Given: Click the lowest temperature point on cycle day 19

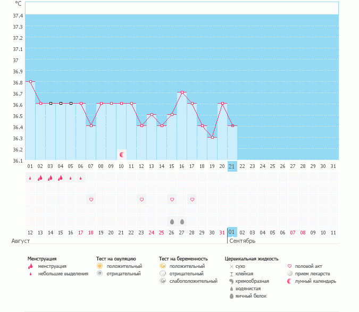Looking at the screenshot, I should [212, 137].
